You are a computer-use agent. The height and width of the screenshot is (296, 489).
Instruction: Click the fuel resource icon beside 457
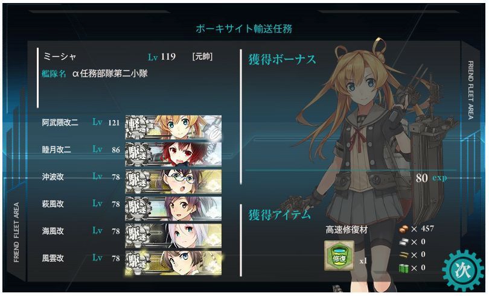point(403,229)
